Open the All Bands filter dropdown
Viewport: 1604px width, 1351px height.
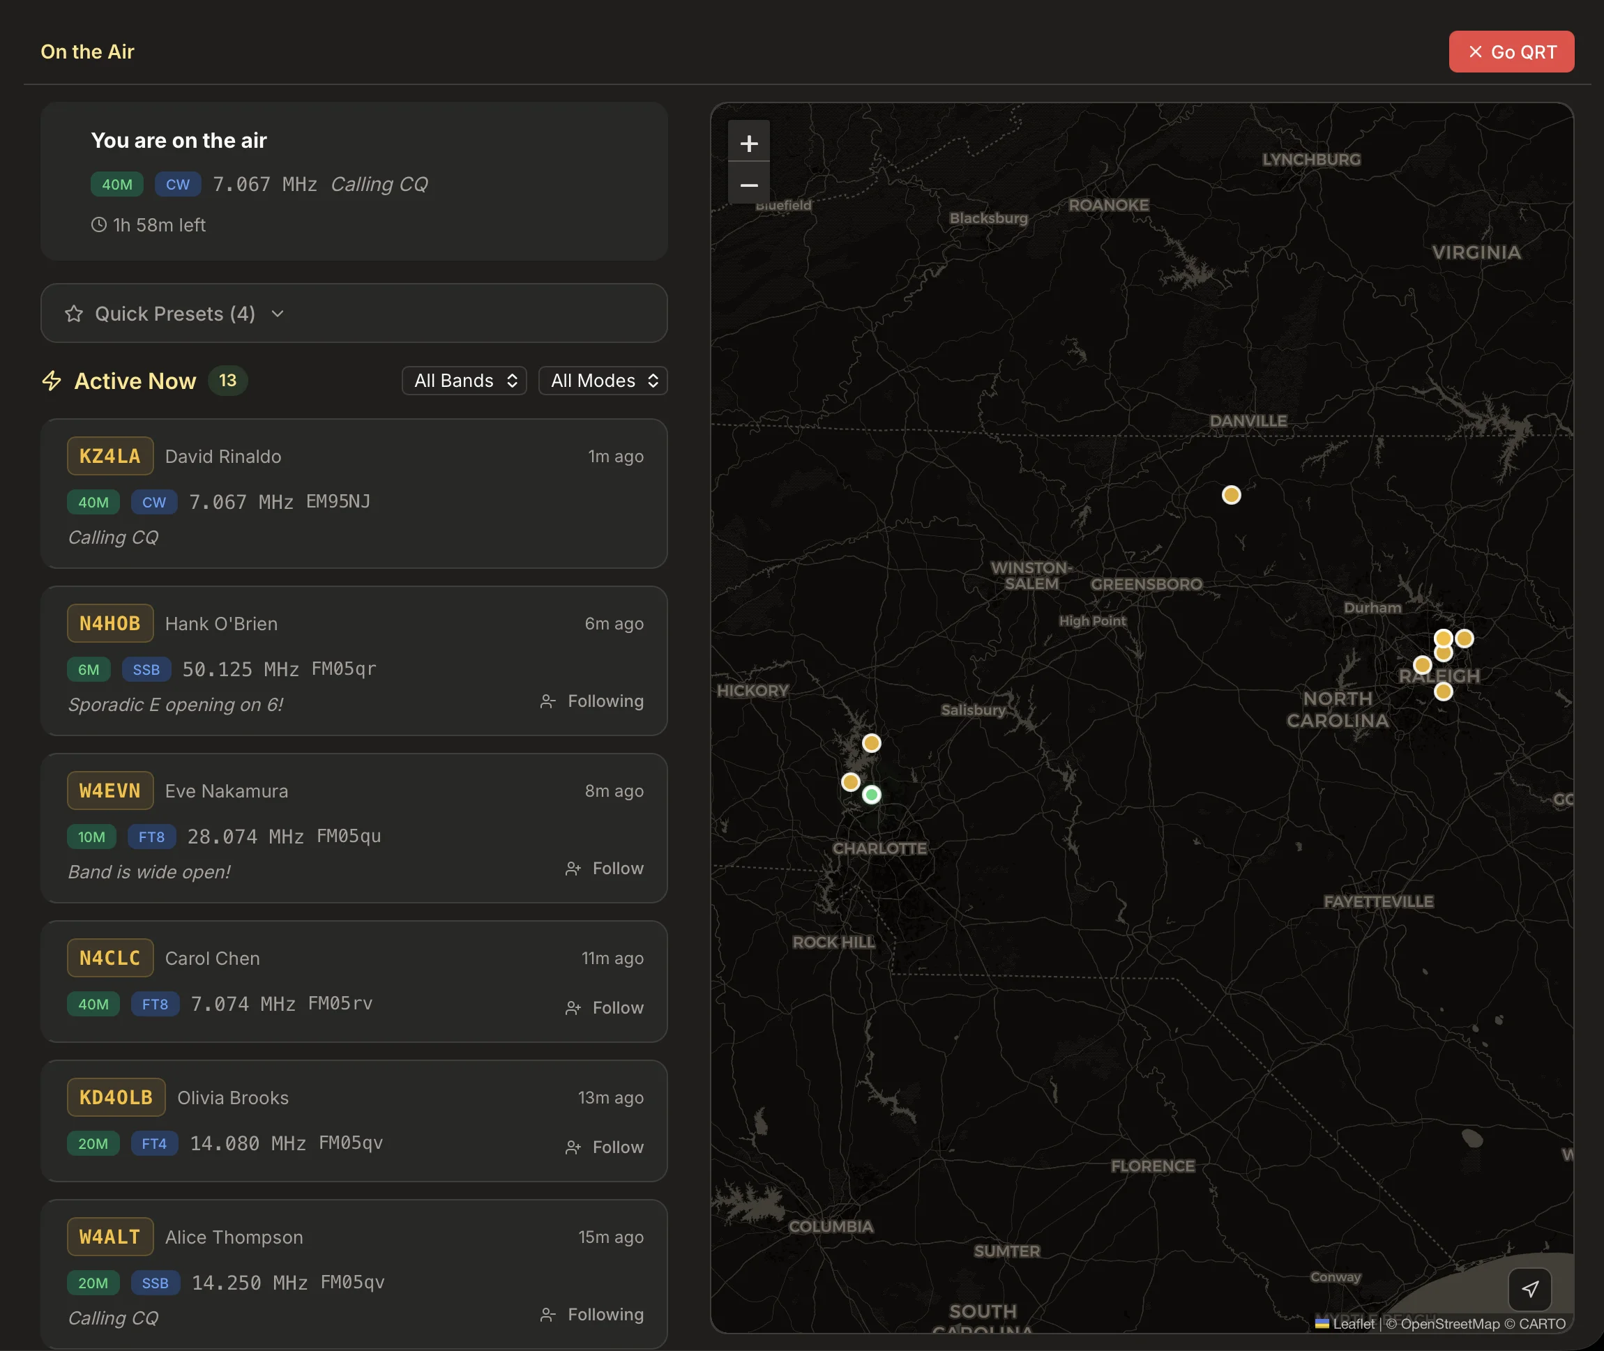[x=464, y=381]
